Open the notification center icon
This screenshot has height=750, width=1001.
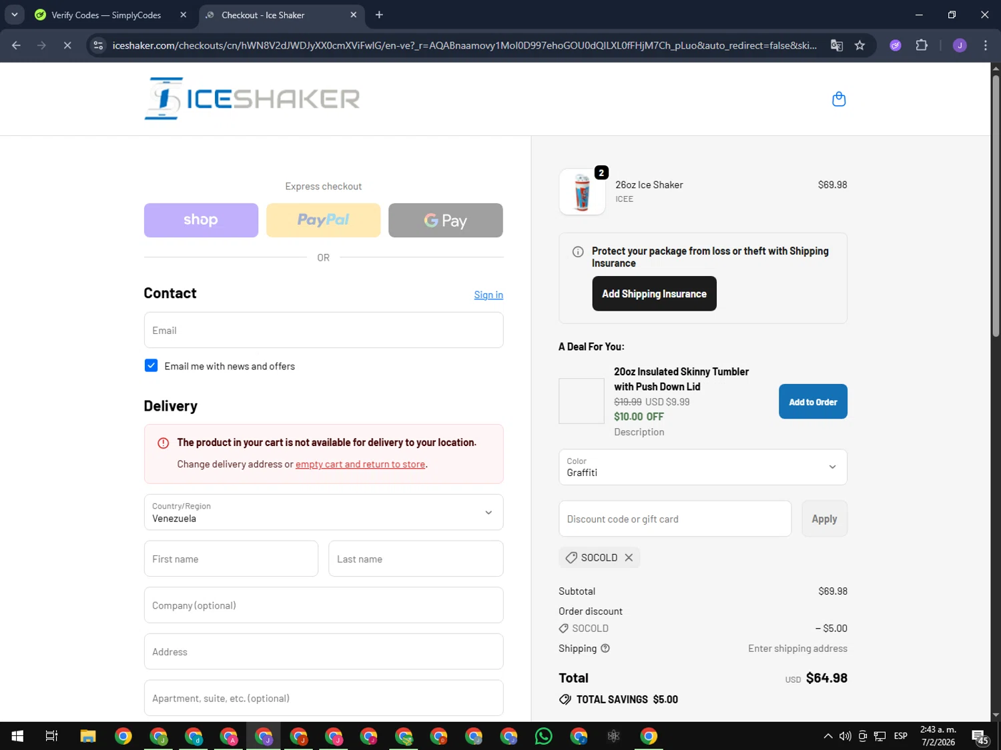click(980, 737)
